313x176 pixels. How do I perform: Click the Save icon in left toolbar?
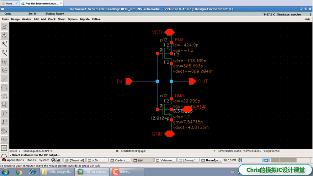tap(4, 35)
